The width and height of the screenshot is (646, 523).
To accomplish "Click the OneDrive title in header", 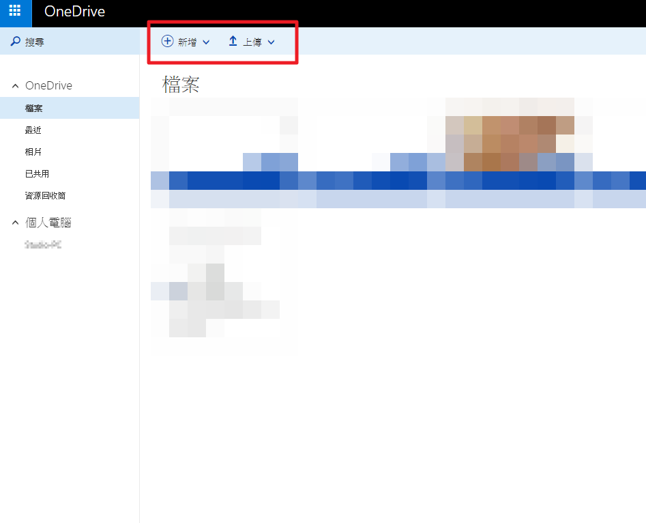I will (74, 12).
